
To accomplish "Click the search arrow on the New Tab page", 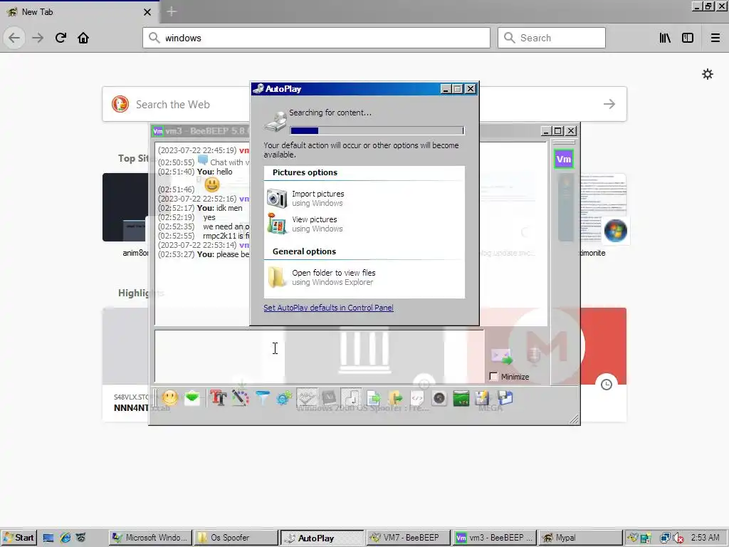I will click(609, 104).
